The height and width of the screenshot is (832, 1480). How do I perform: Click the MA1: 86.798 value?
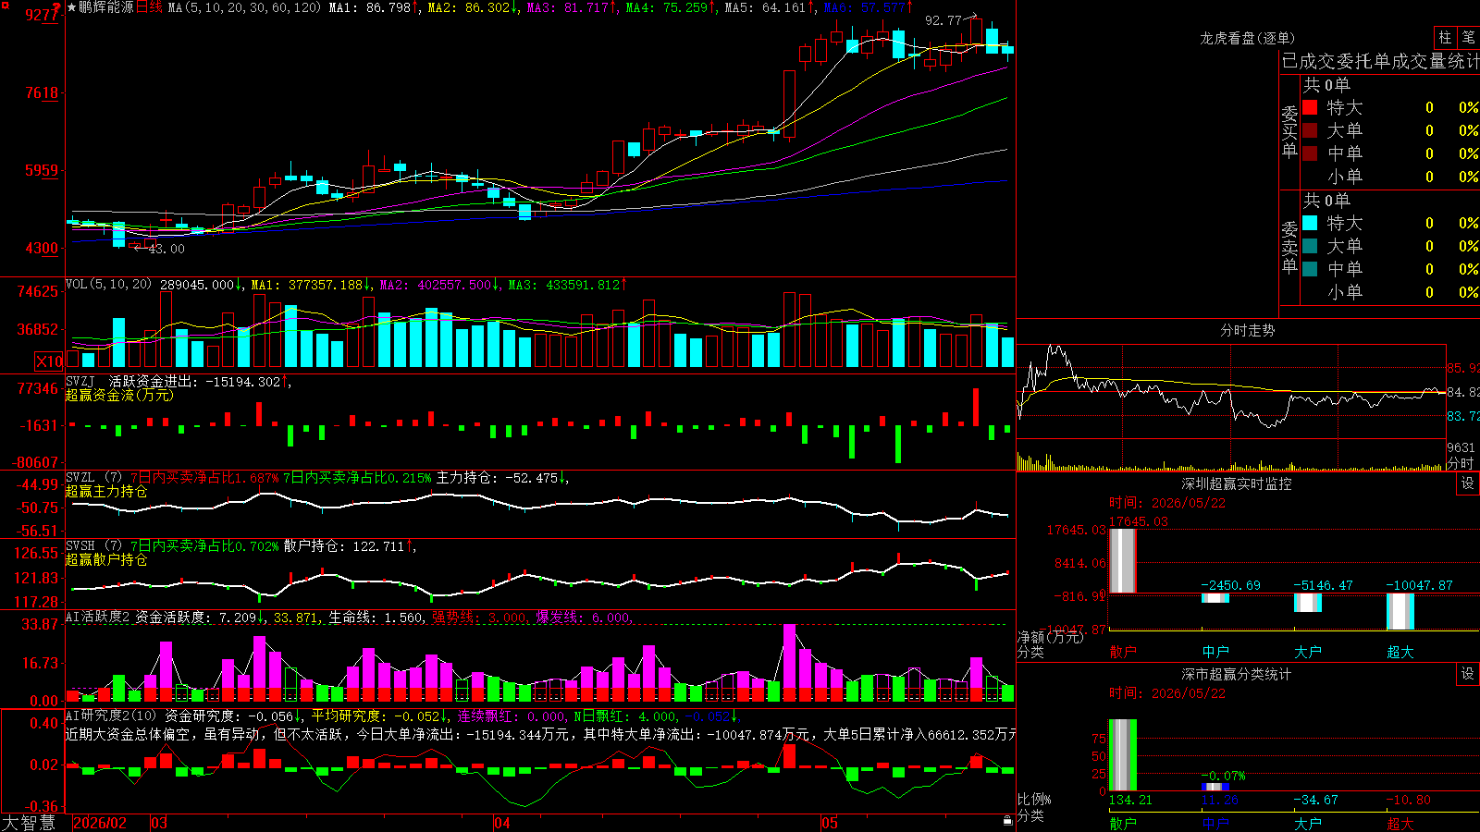[x=374, y=7]
